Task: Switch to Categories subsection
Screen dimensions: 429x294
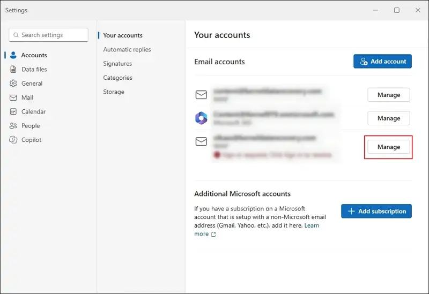Action: (x=117, y=78)
